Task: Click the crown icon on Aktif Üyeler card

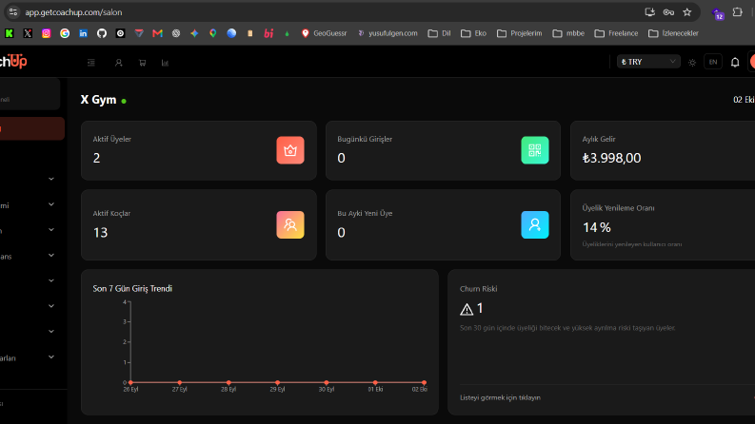Action: click(290, 150)
